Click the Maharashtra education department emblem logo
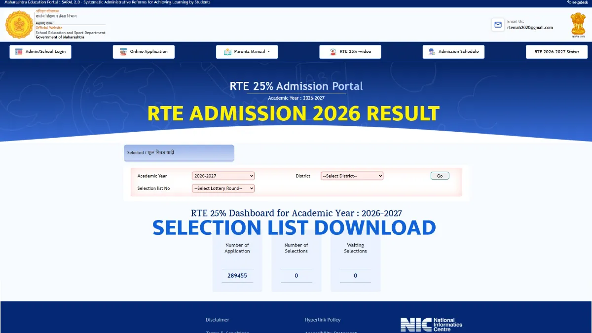 [19, 24]
